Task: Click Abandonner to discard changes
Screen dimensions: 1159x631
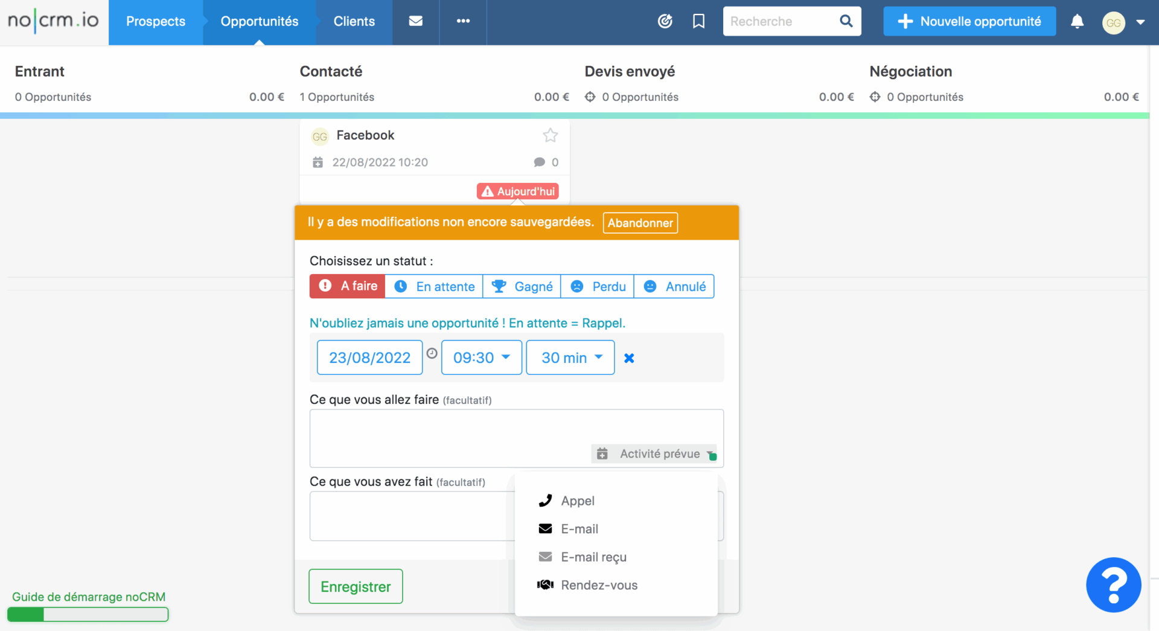Action: pos(640,223)
